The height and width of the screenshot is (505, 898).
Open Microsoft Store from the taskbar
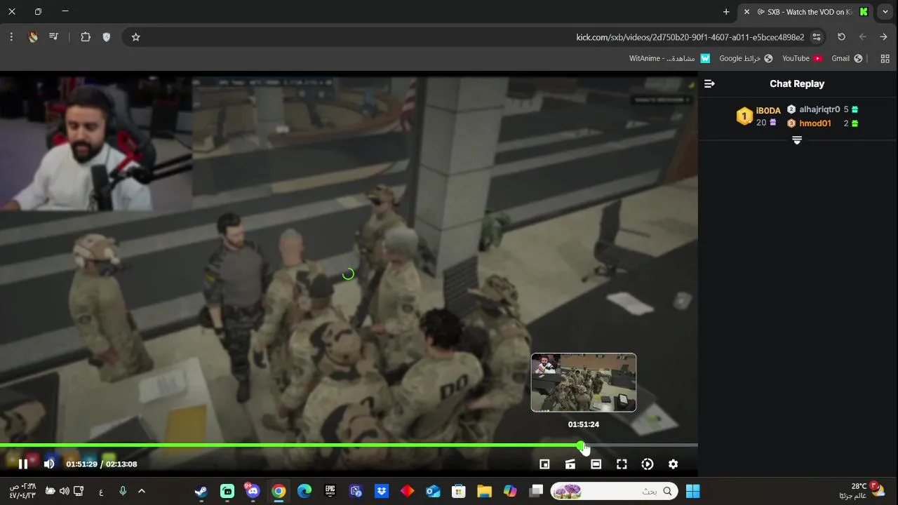point(459,491)
